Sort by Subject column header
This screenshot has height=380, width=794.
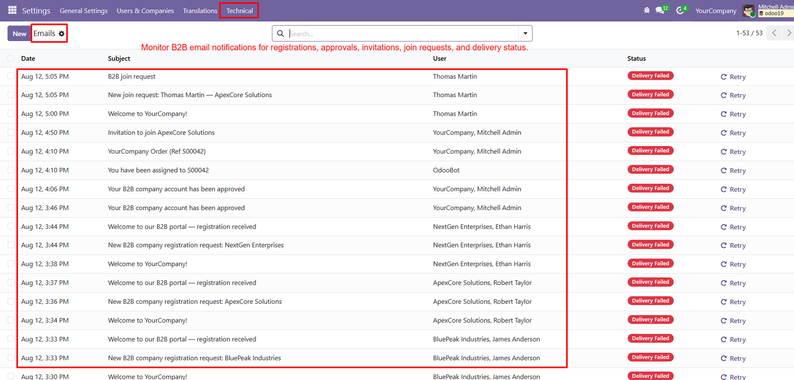point(119,58)
